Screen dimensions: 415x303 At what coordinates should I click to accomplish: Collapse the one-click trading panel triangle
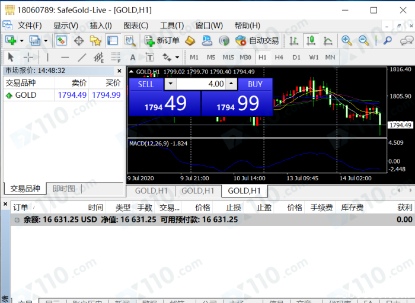tap(131, 71)
